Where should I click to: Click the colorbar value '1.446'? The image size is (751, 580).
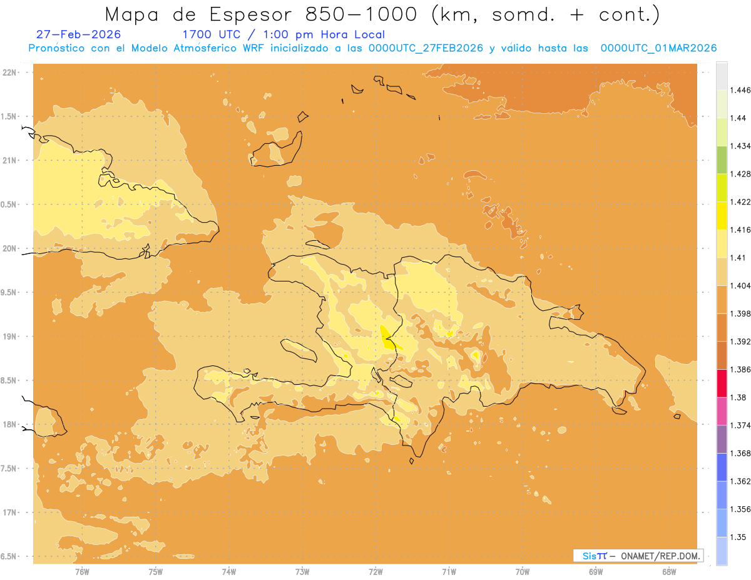[742, 90]
